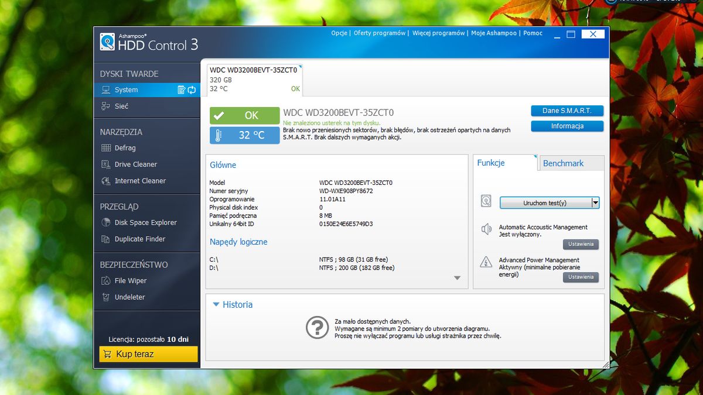Select the System monitor icon in sidebar

tap(106, 90)
